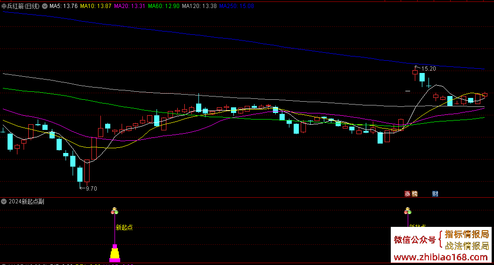Select the blue MA250 label
494x265 pixels.
point(237,6)
